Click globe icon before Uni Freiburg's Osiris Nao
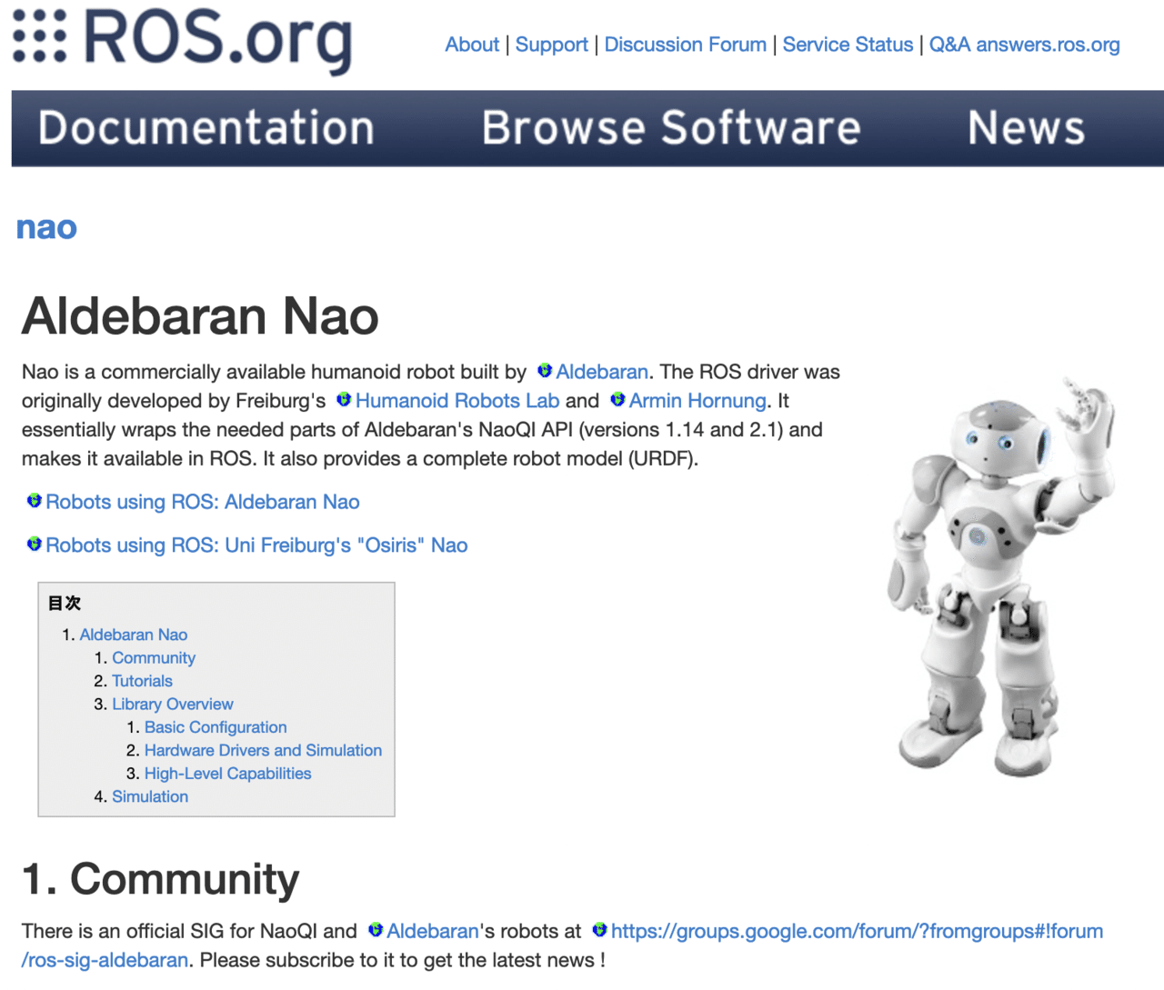 pyautogui.click(x=35, y=545)
